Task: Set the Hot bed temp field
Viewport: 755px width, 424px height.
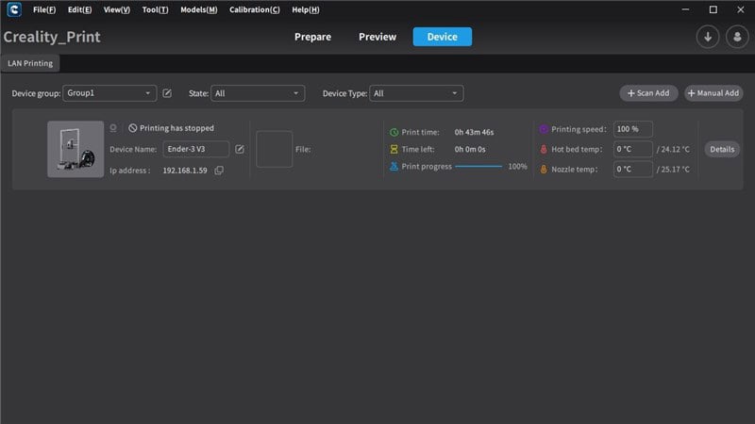Action: 632,149
